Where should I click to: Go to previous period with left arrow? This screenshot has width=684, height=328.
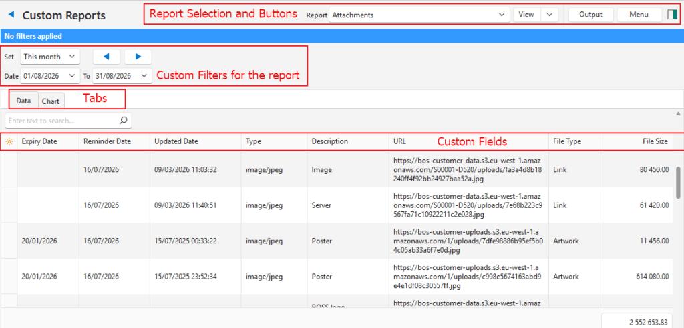point(106,57)
